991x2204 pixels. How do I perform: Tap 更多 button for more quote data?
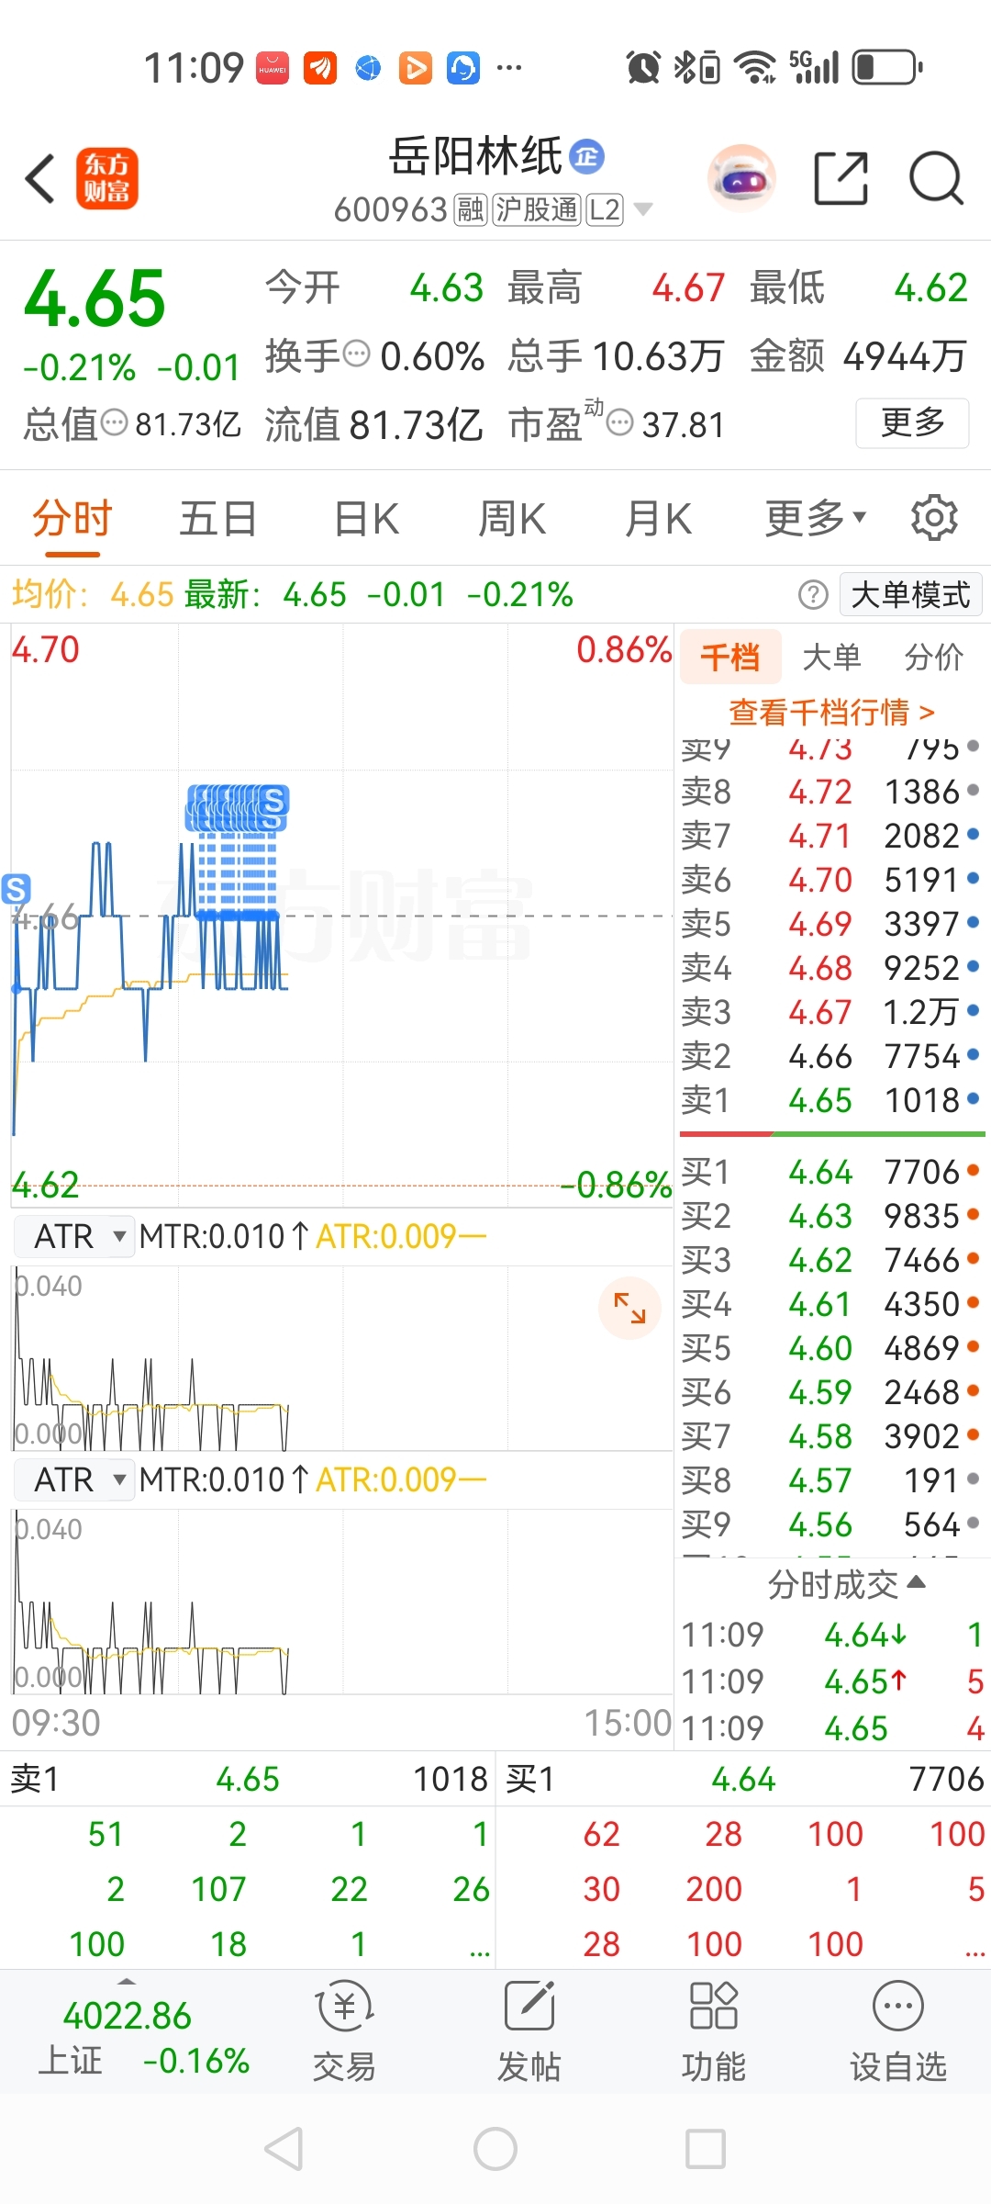click(x=912, y=422)
